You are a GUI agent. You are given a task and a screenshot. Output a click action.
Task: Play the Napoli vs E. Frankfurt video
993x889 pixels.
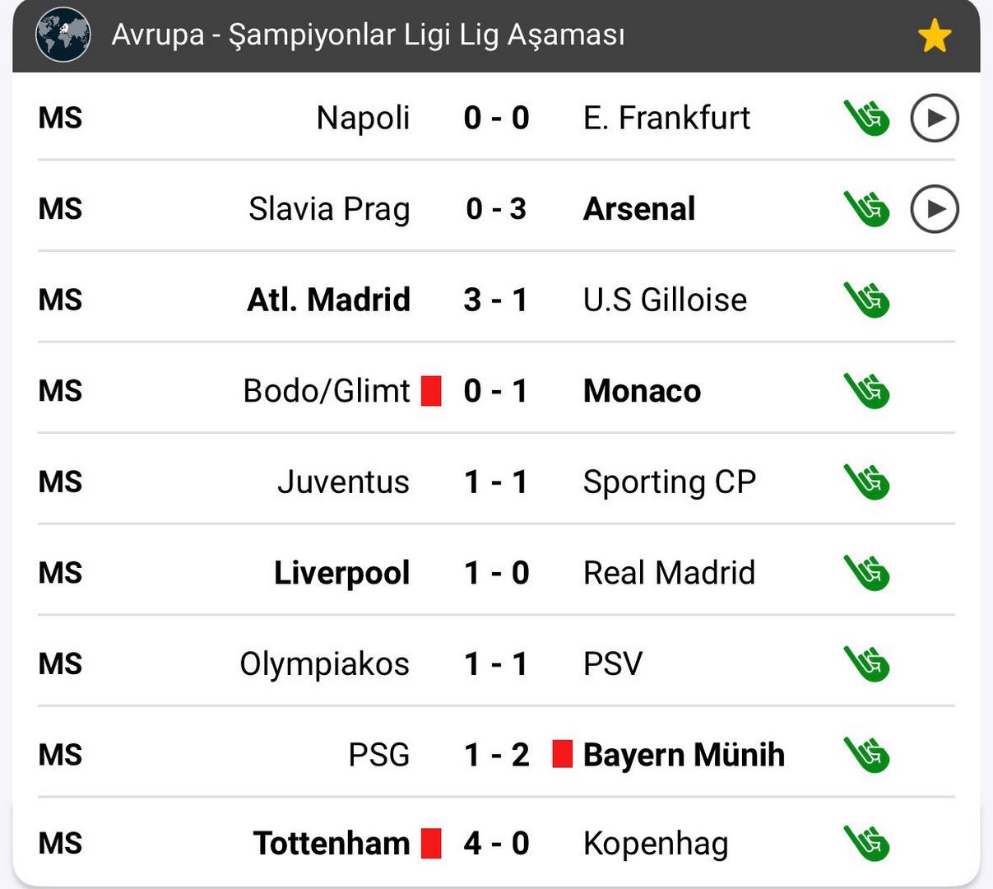pos(935,118)
